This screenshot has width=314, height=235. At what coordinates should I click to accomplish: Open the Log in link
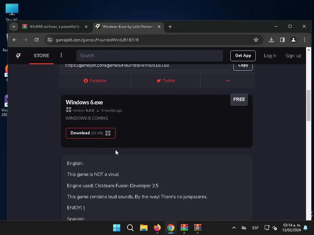270,56
